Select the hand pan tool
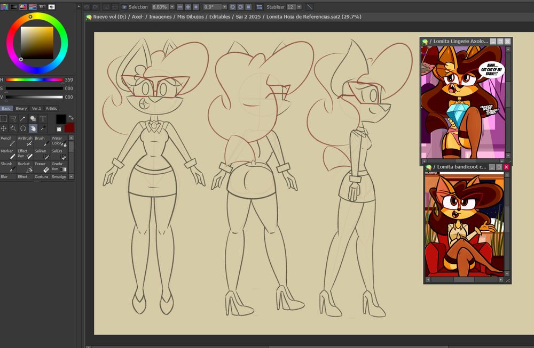 pyautogui.click(x=33, y=128)
